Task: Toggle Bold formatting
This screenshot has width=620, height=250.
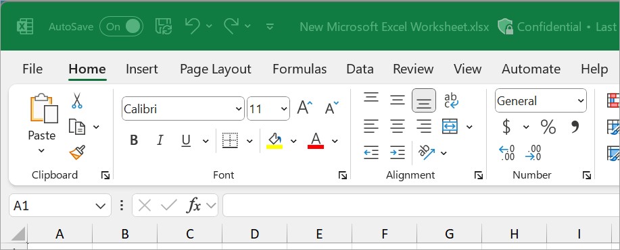Action: point(134,140)
